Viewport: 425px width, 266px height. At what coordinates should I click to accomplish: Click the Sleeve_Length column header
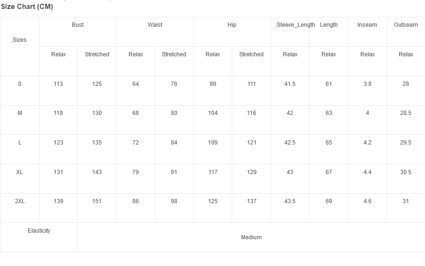[x=296, y=25]
